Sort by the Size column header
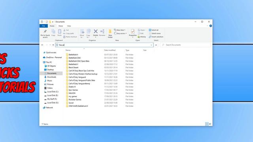This screenshot has height=142, width=253. [145, 50]
